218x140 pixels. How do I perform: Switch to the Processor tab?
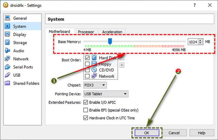click(86, 32)
